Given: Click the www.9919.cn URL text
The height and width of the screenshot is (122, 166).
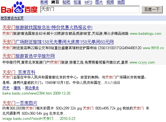Looking at the screenshot, I should pos(153,48).
